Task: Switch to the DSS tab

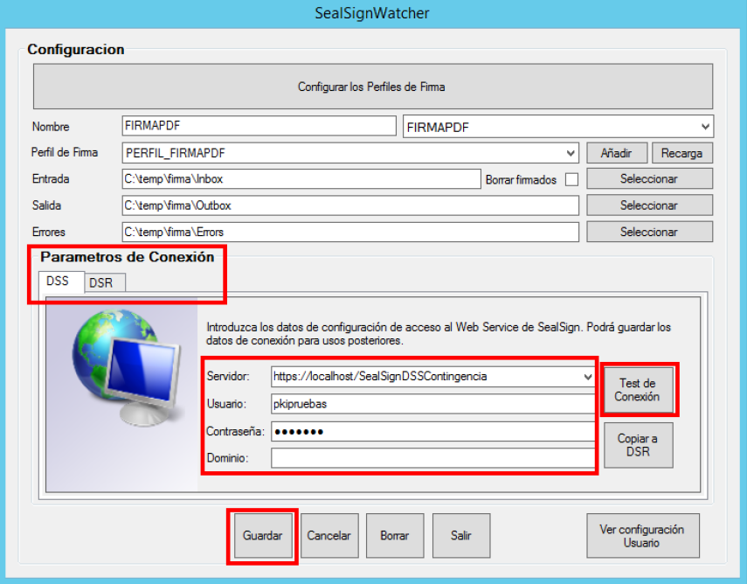Action: 58,282
